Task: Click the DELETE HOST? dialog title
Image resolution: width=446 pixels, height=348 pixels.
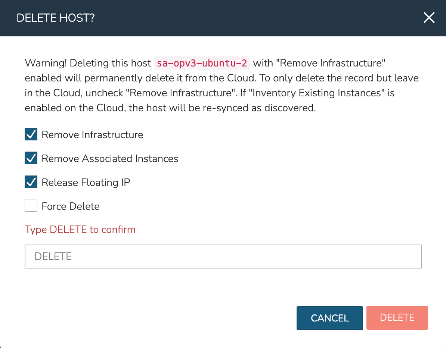Action: [x=56, y=18]
